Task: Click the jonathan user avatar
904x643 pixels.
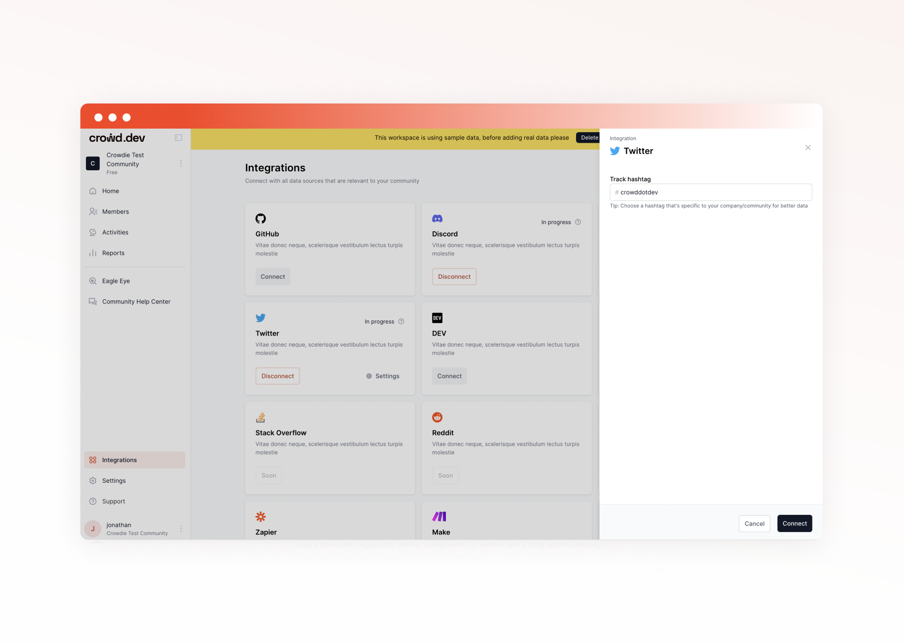Action: tap(93, 529)
